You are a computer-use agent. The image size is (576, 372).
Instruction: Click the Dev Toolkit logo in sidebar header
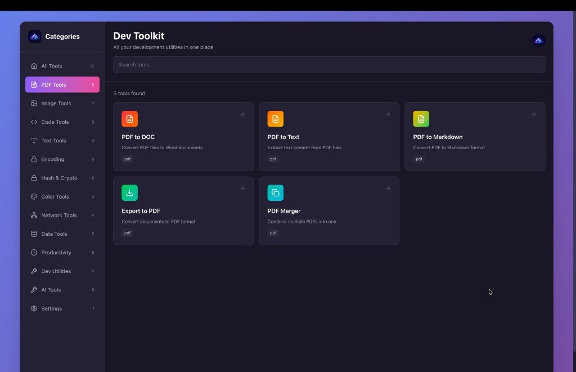point(34,36)
